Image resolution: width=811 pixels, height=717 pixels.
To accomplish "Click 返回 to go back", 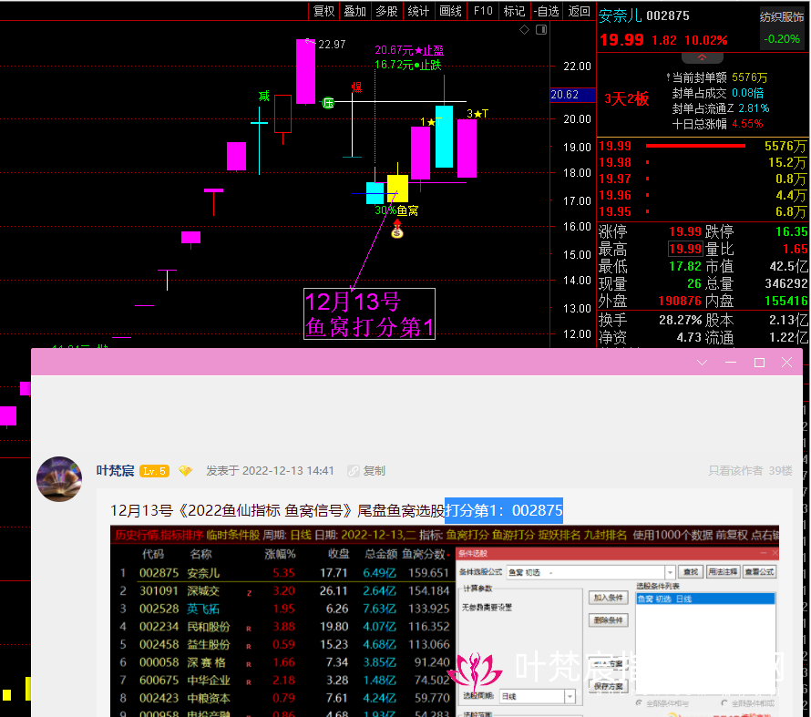I will (x=579, y=11).
